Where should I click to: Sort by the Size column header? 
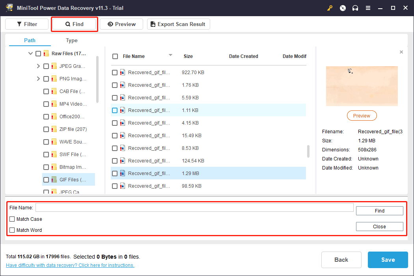(x=188, y=56)
